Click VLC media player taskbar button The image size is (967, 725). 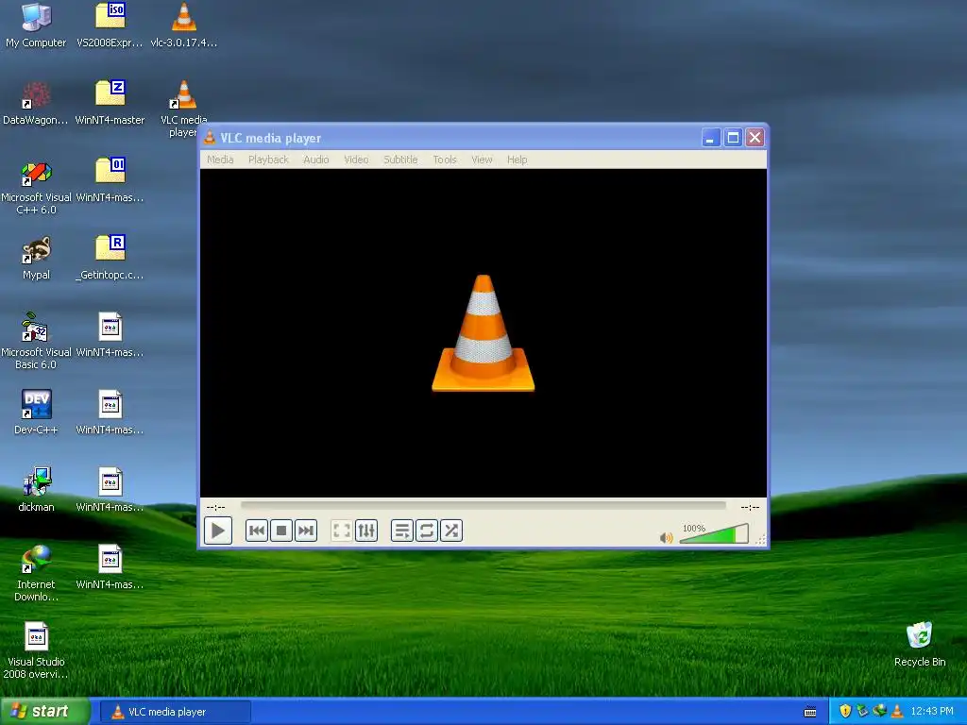pyautogui.click(x=176, y=712)
